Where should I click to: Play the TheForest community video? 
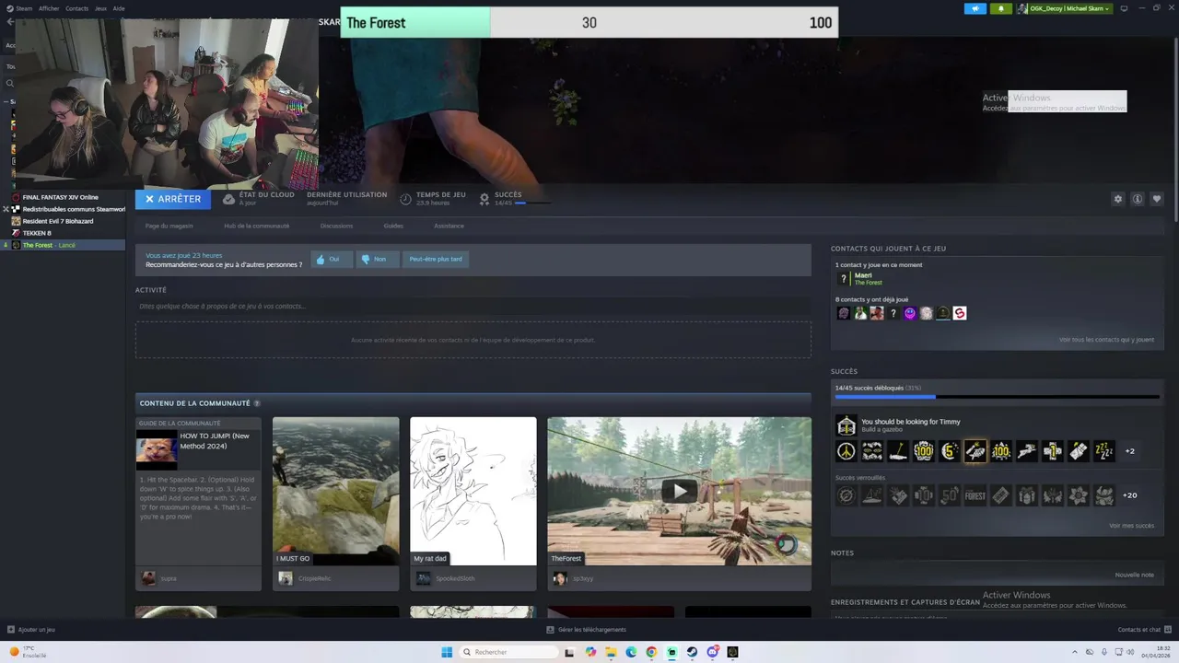click(x=680, y=491)
